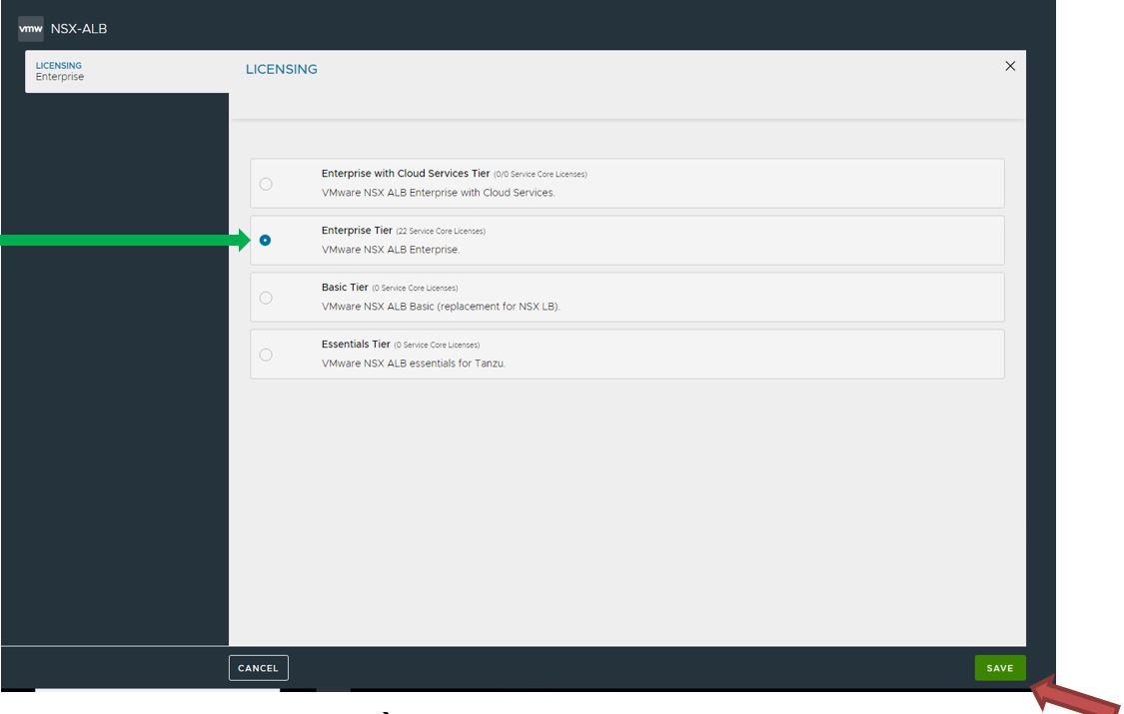Click 'VMware NSX ALB Enterprise.' description text

(x=391, y=250)
